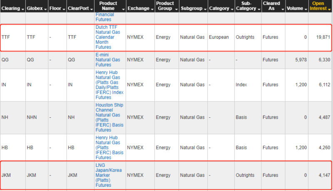
Task: Click the Product Name column sort arrow
Action: tap(123, 9)
